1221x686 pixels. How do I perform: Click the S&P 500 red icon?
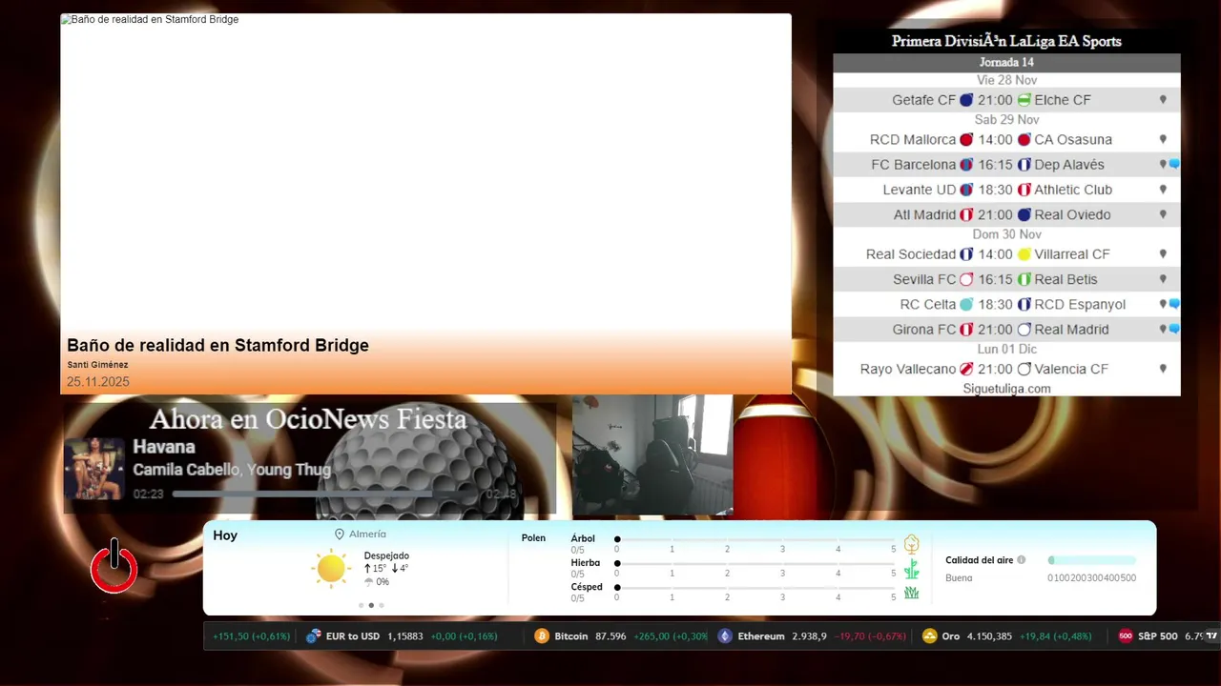tap(1126, 636)
